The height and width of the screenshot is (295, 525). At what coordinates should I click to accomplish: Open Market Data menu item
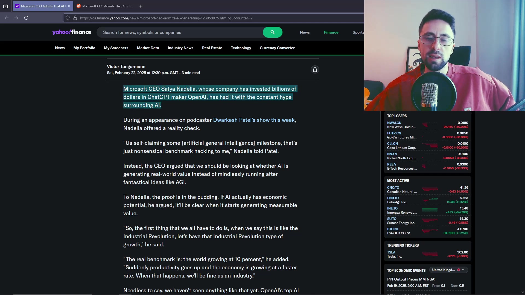point(148,48)
